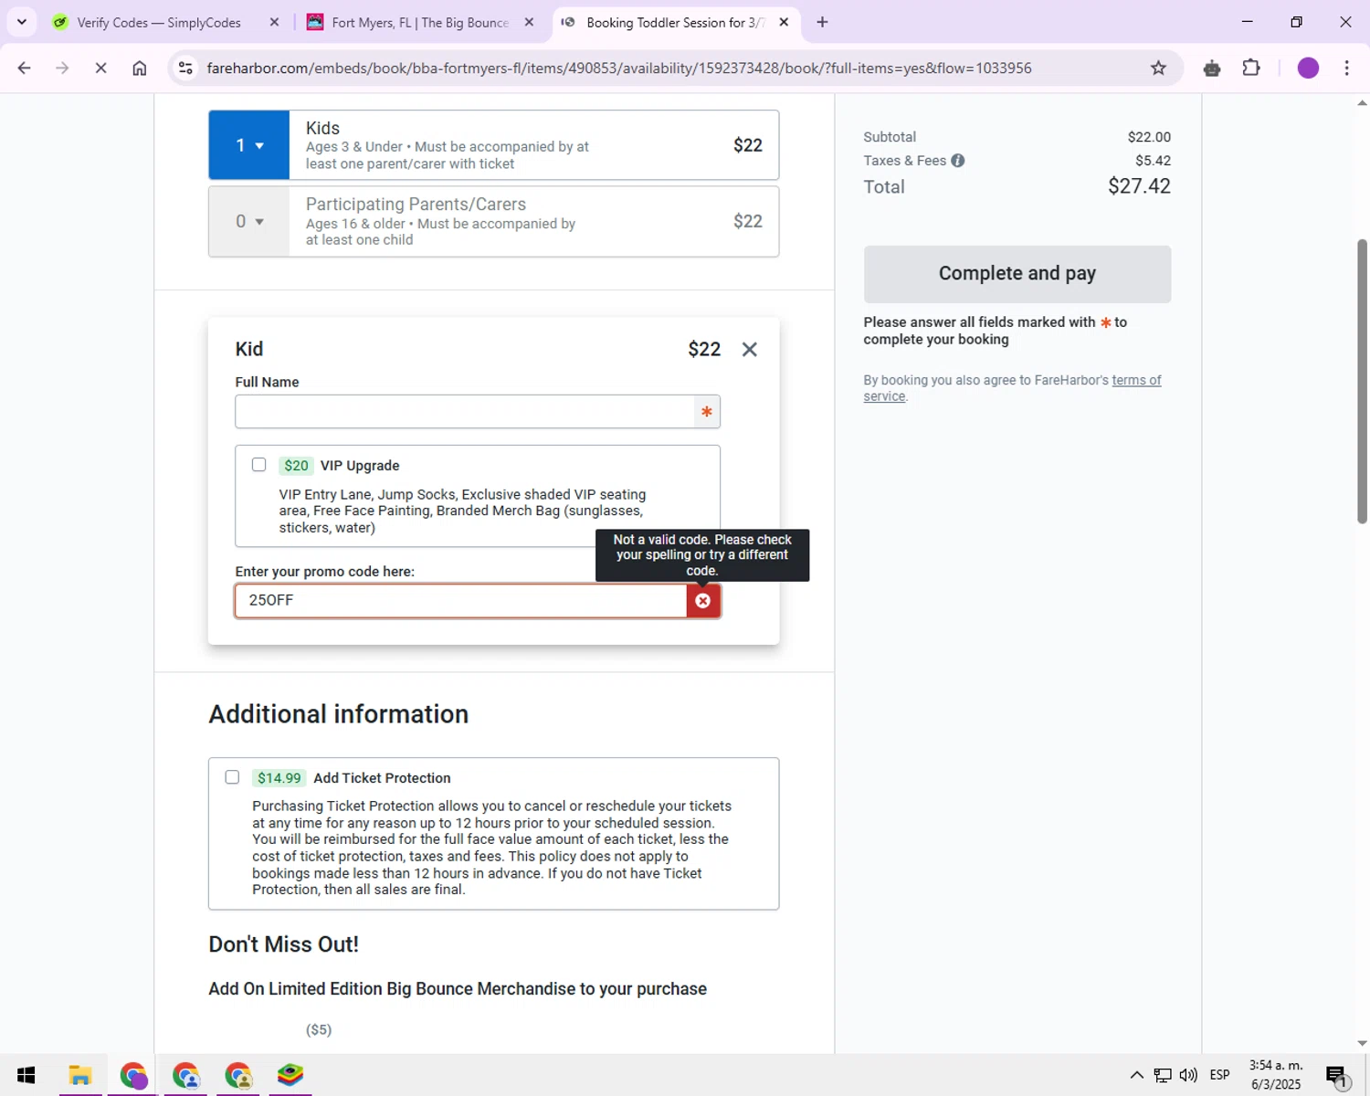This screenshot has width=1370, height=1096.
Task: Click the browser back arrow
Action: [x=25, y=68]
